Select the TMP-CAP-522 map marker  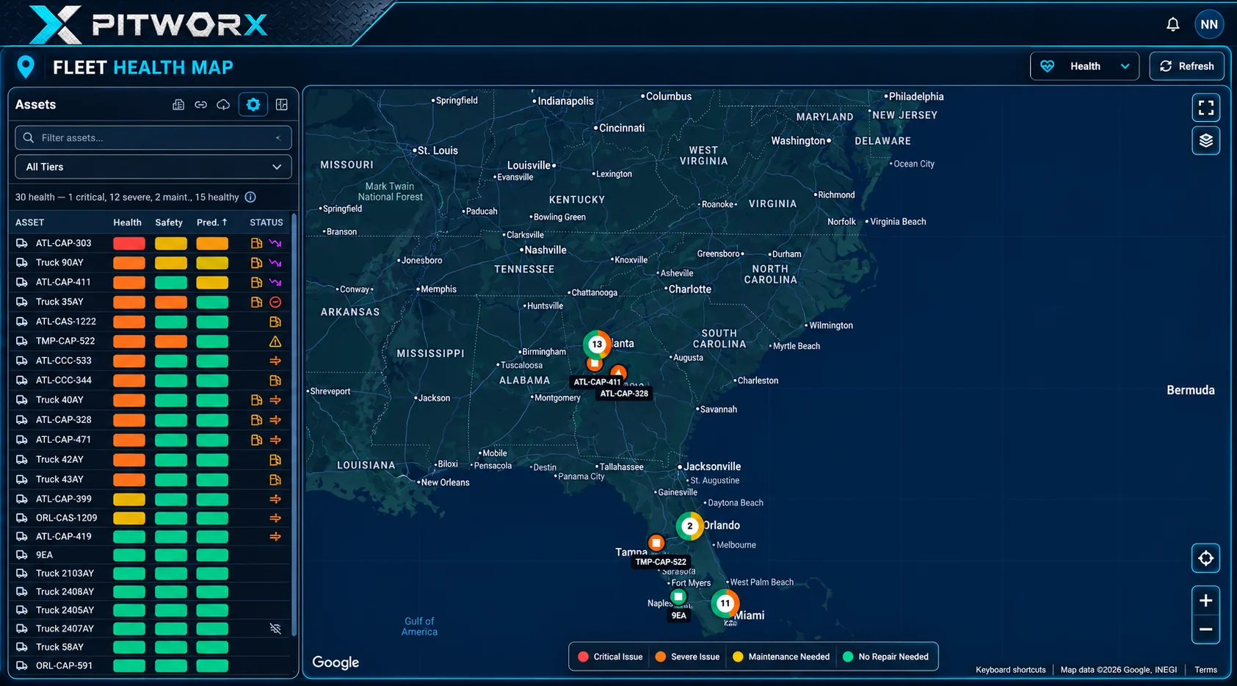point(656,544)
